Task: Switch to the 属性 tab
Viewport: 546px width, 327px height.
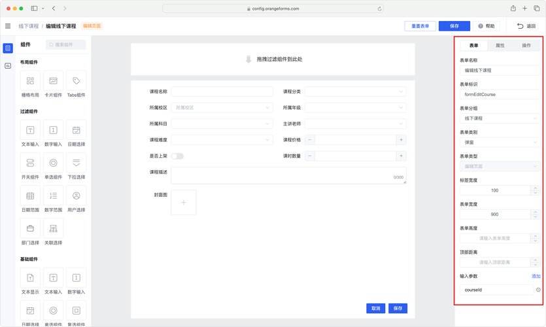Action: (x=500, y=46)
